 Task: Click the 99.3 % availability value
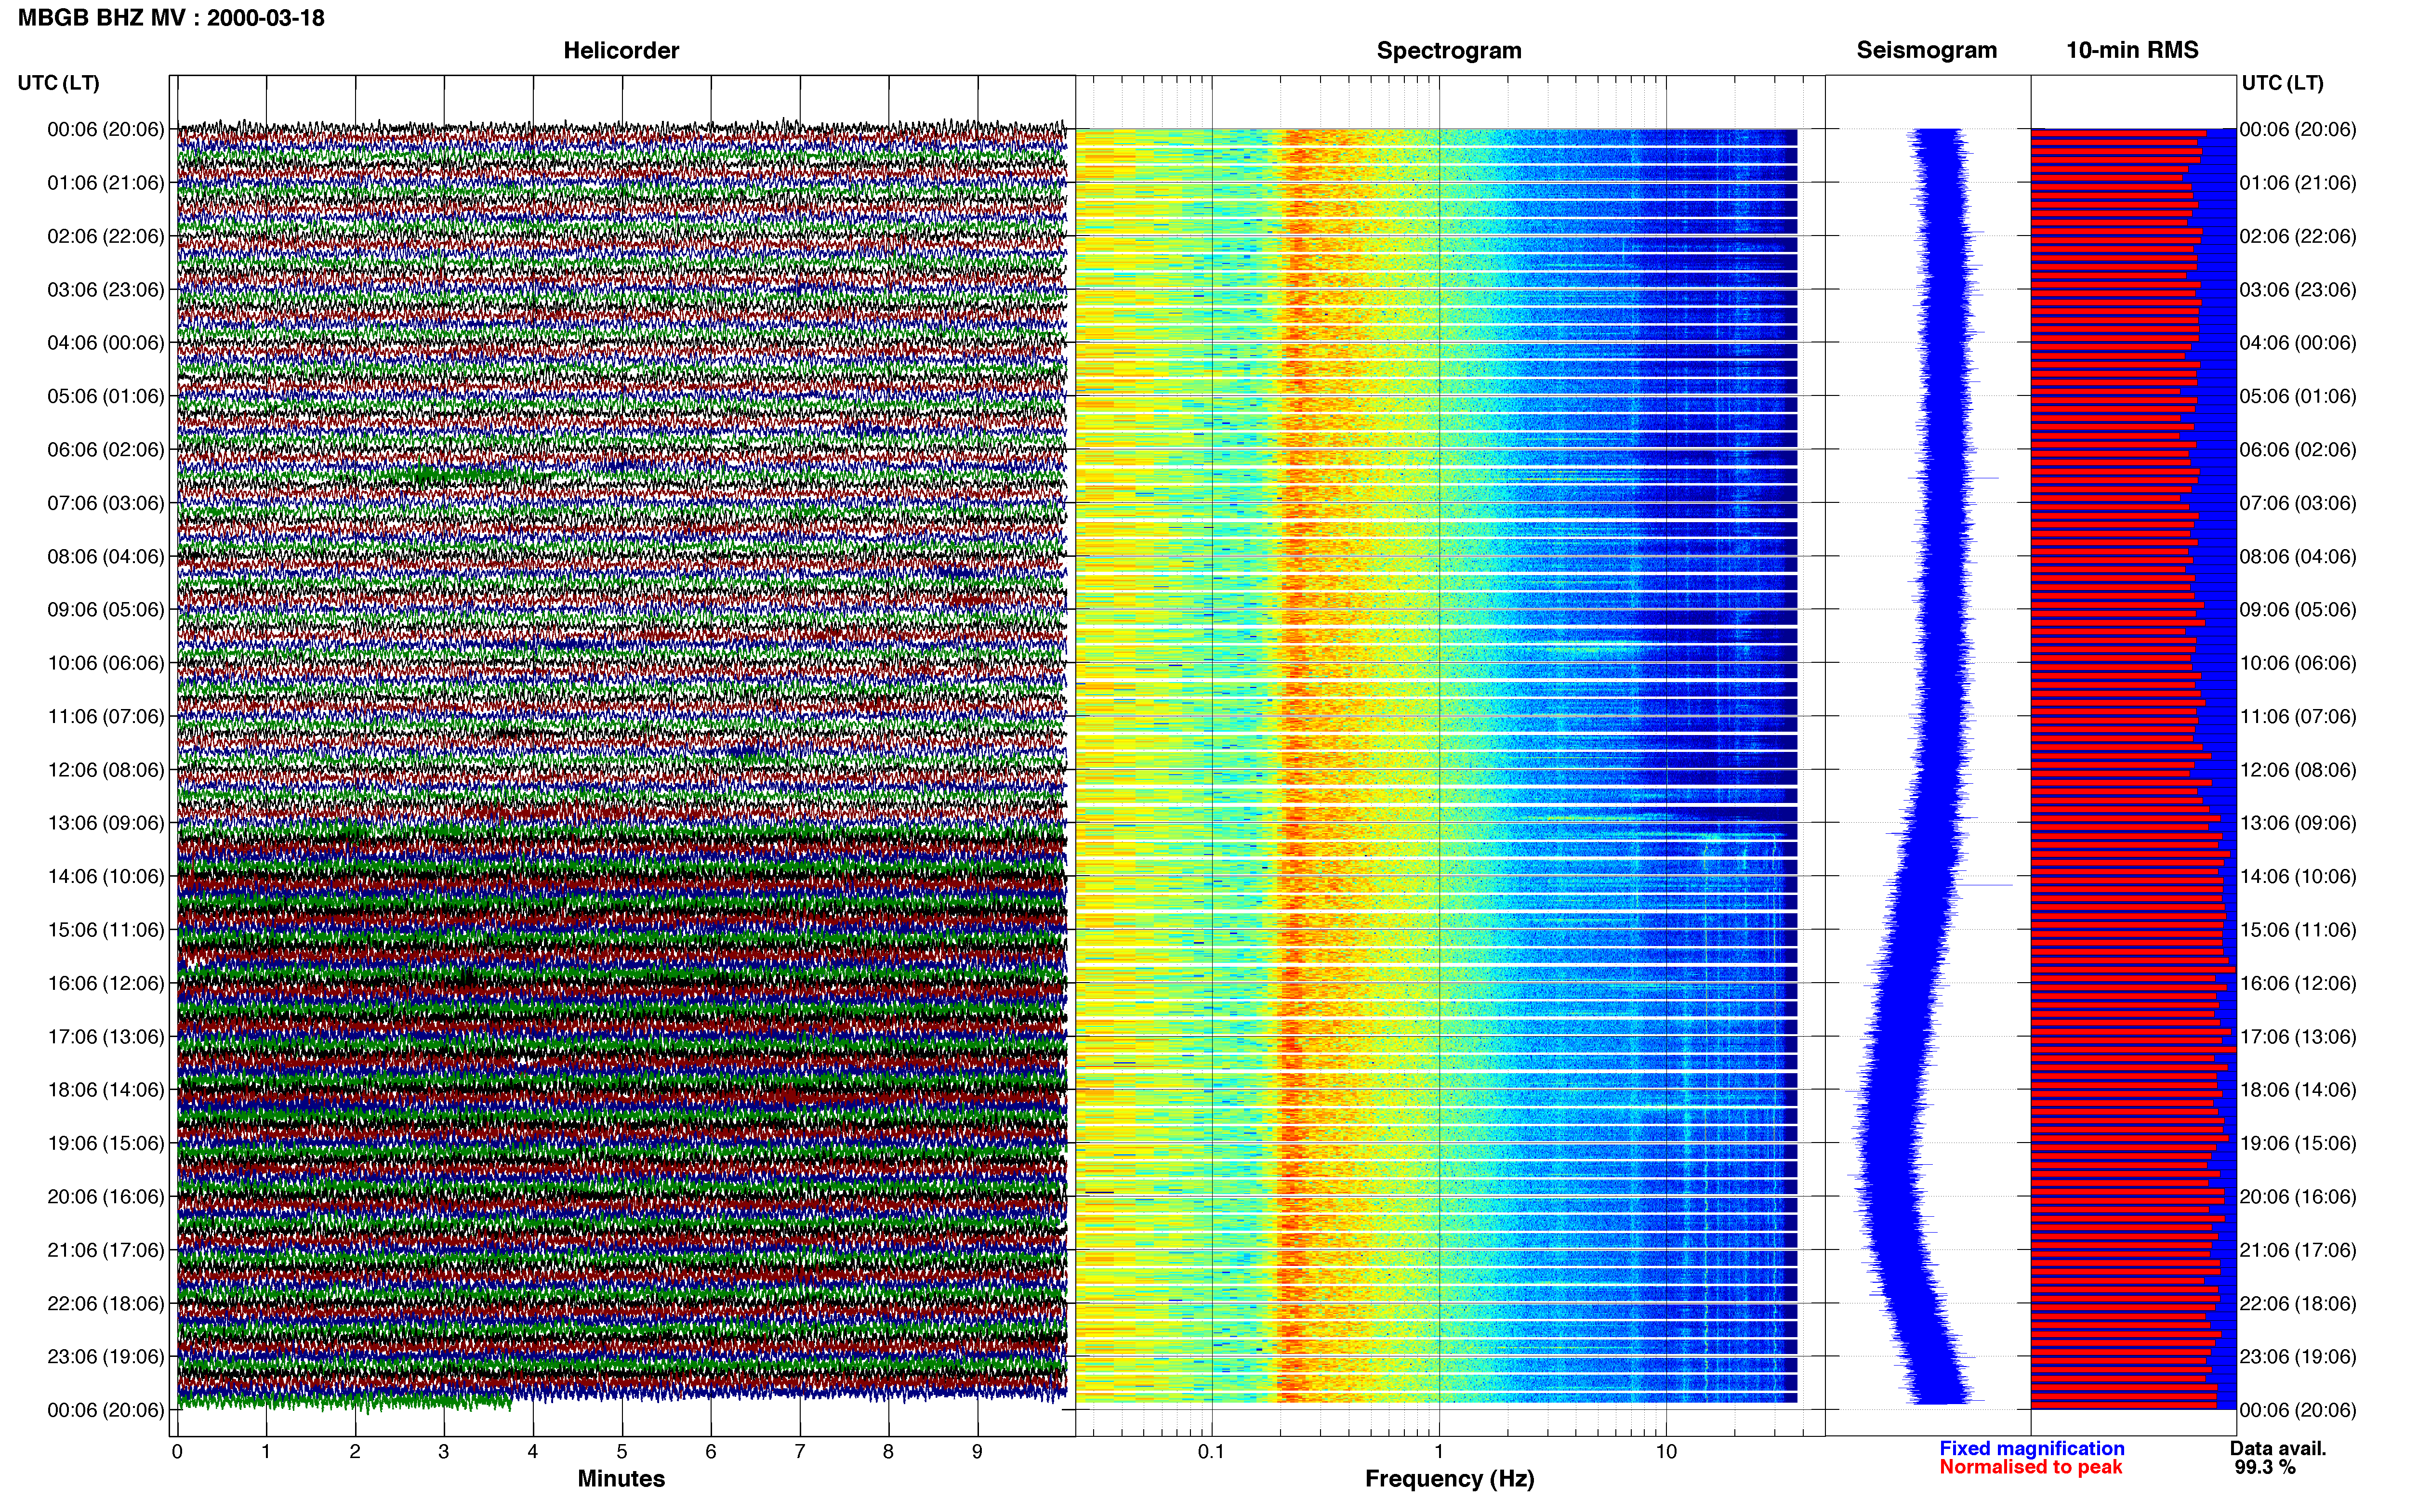[x=2265, y=1467]
